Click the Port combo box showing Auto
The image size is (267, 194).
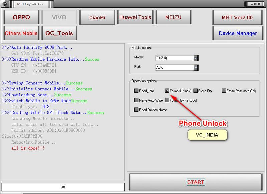(177, 68)
